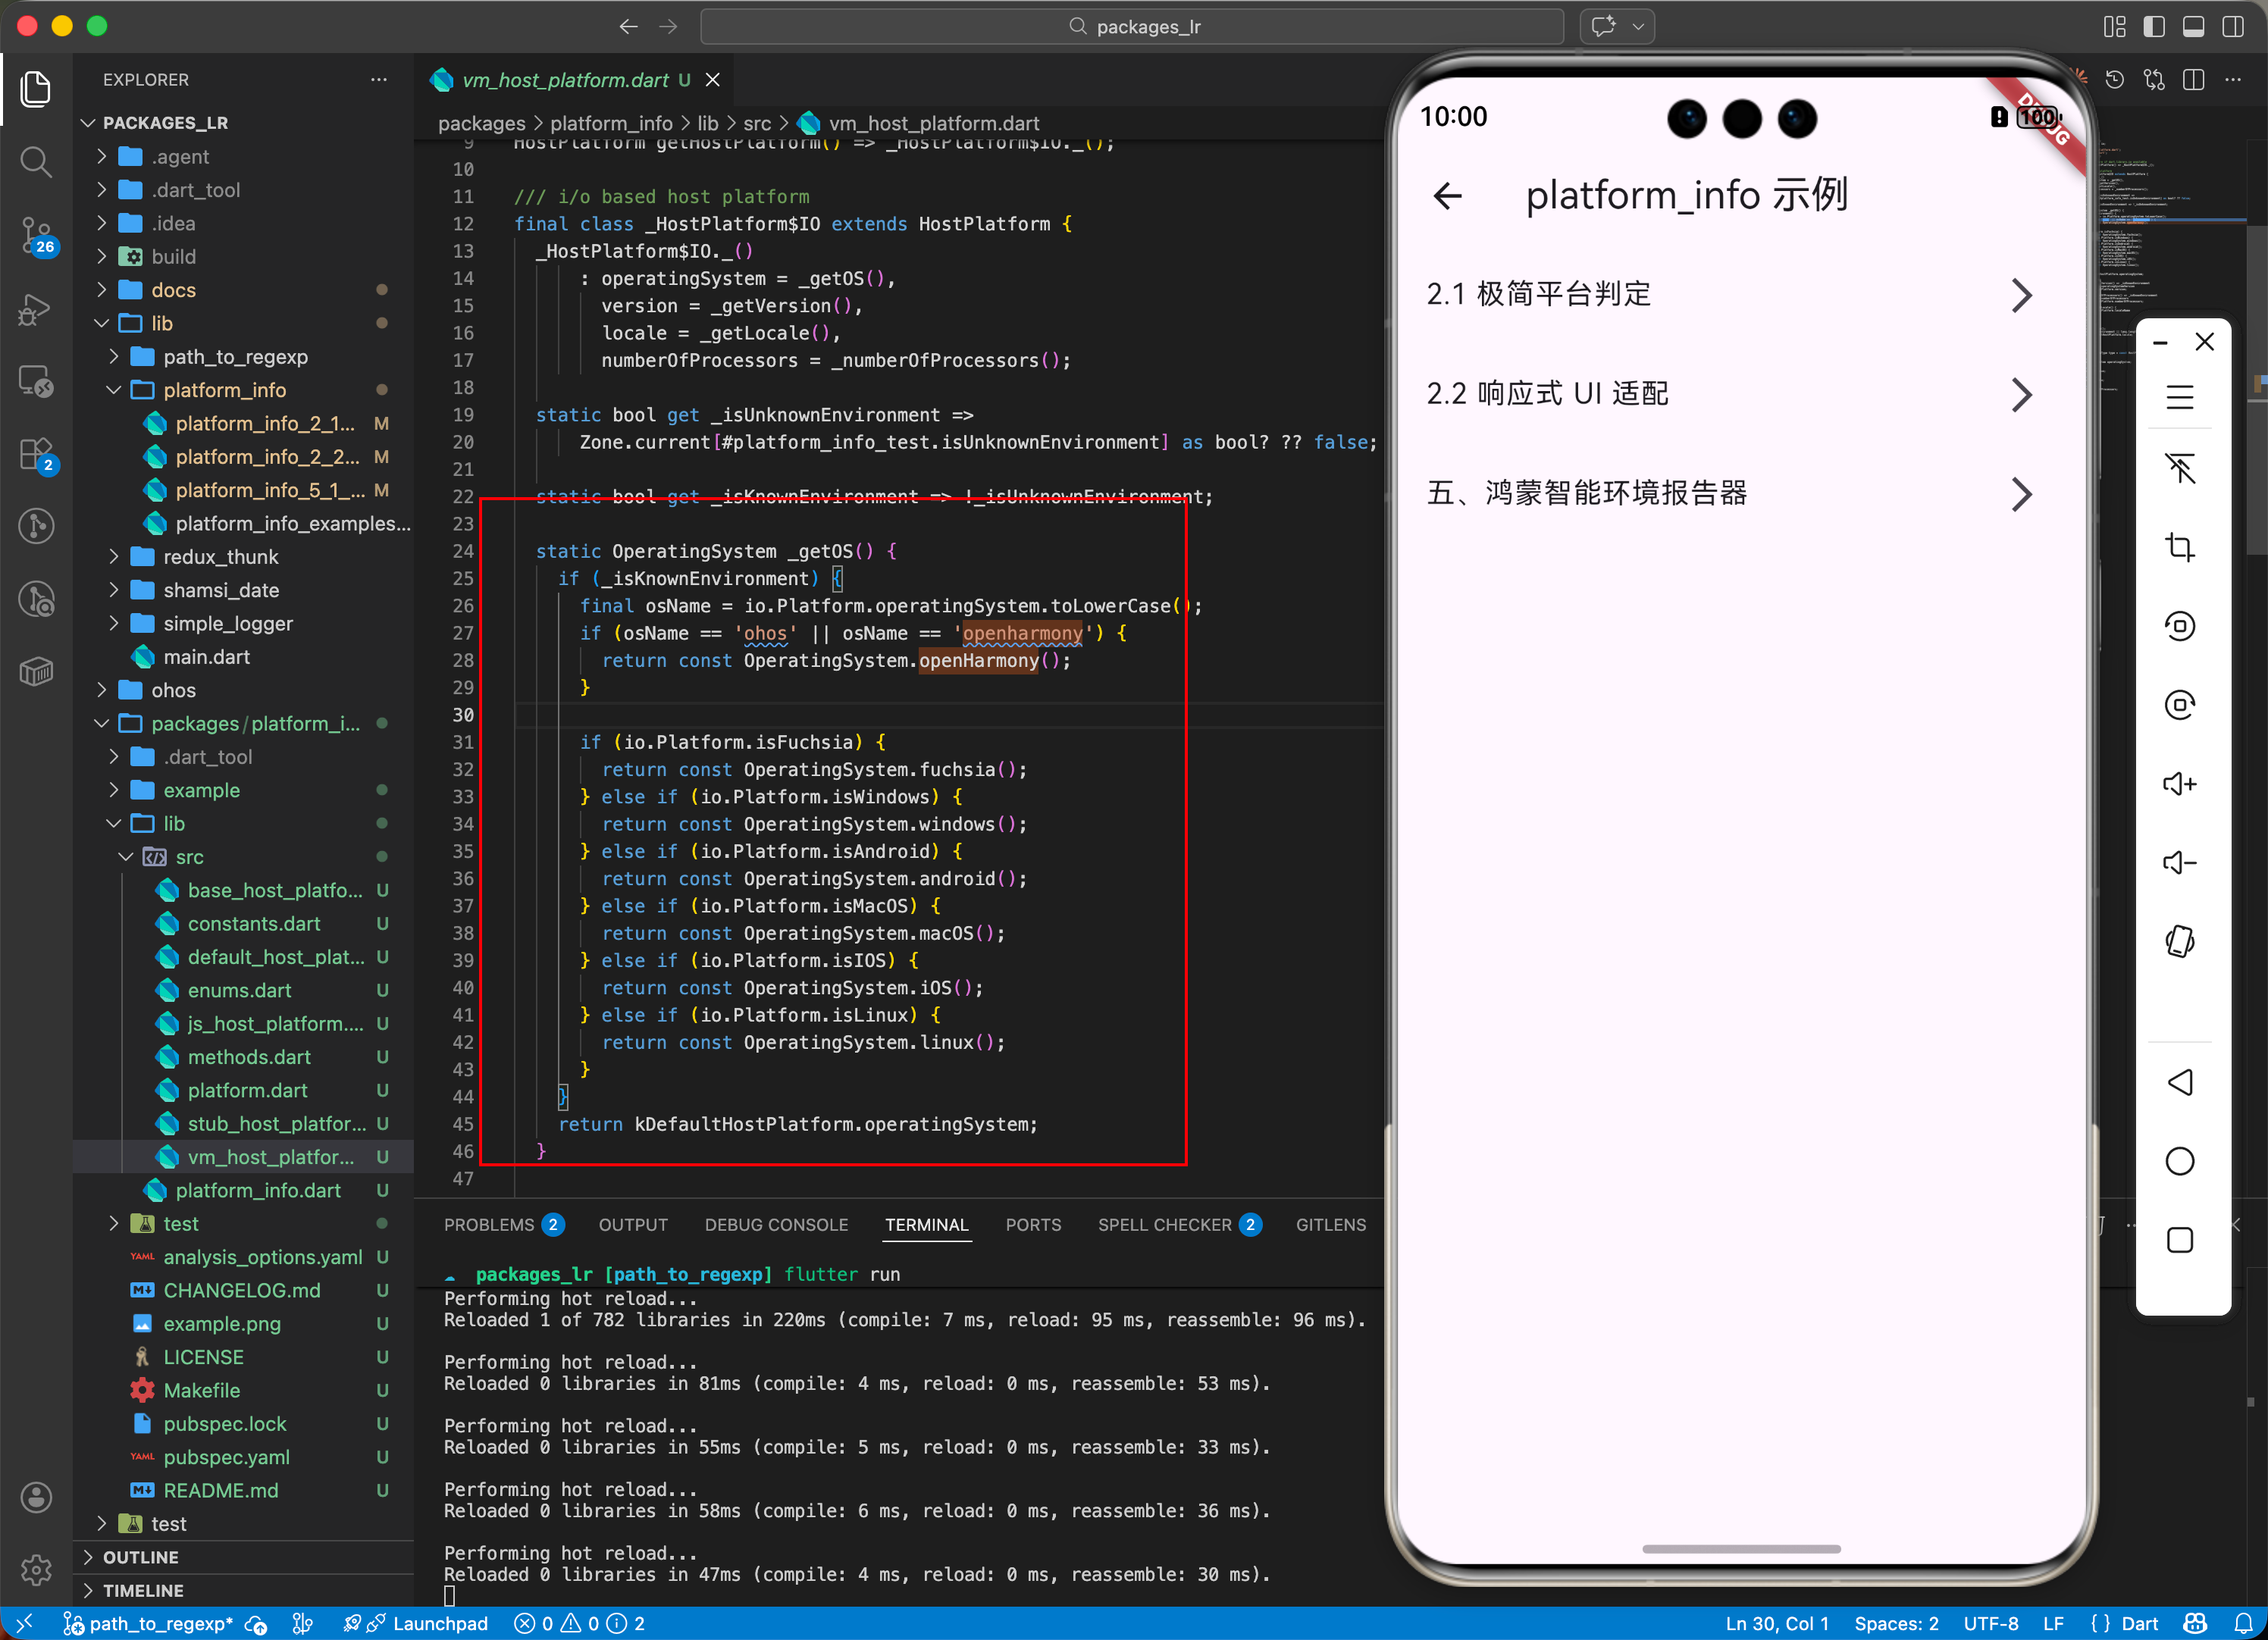Viewport: 2268px width, 1640px height.
Task: Expand the redux_thunk folder
Action: click(220, 557)
